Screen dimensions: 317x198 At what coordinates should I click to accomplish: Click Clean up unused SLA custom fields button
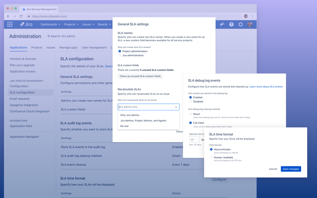(x=140, y=76)
